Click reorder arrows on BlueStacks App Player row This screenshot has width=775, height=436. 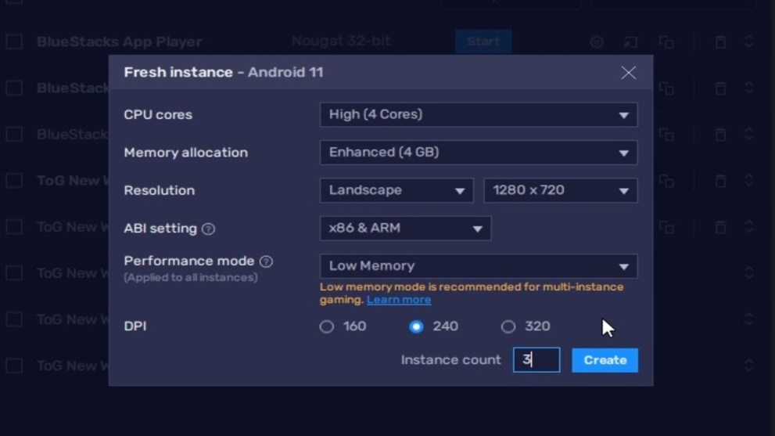click(749, 41)
